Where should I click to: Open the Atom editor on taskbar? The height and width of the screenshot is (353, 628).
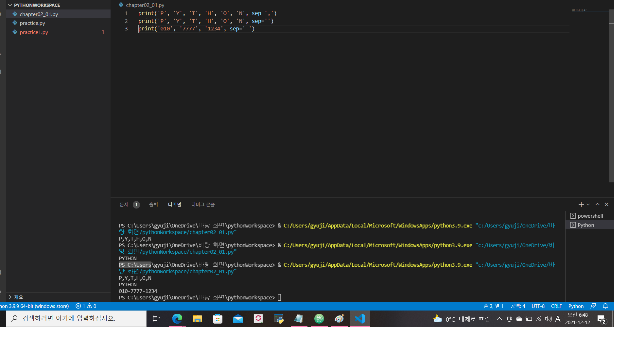click(319, 318)
